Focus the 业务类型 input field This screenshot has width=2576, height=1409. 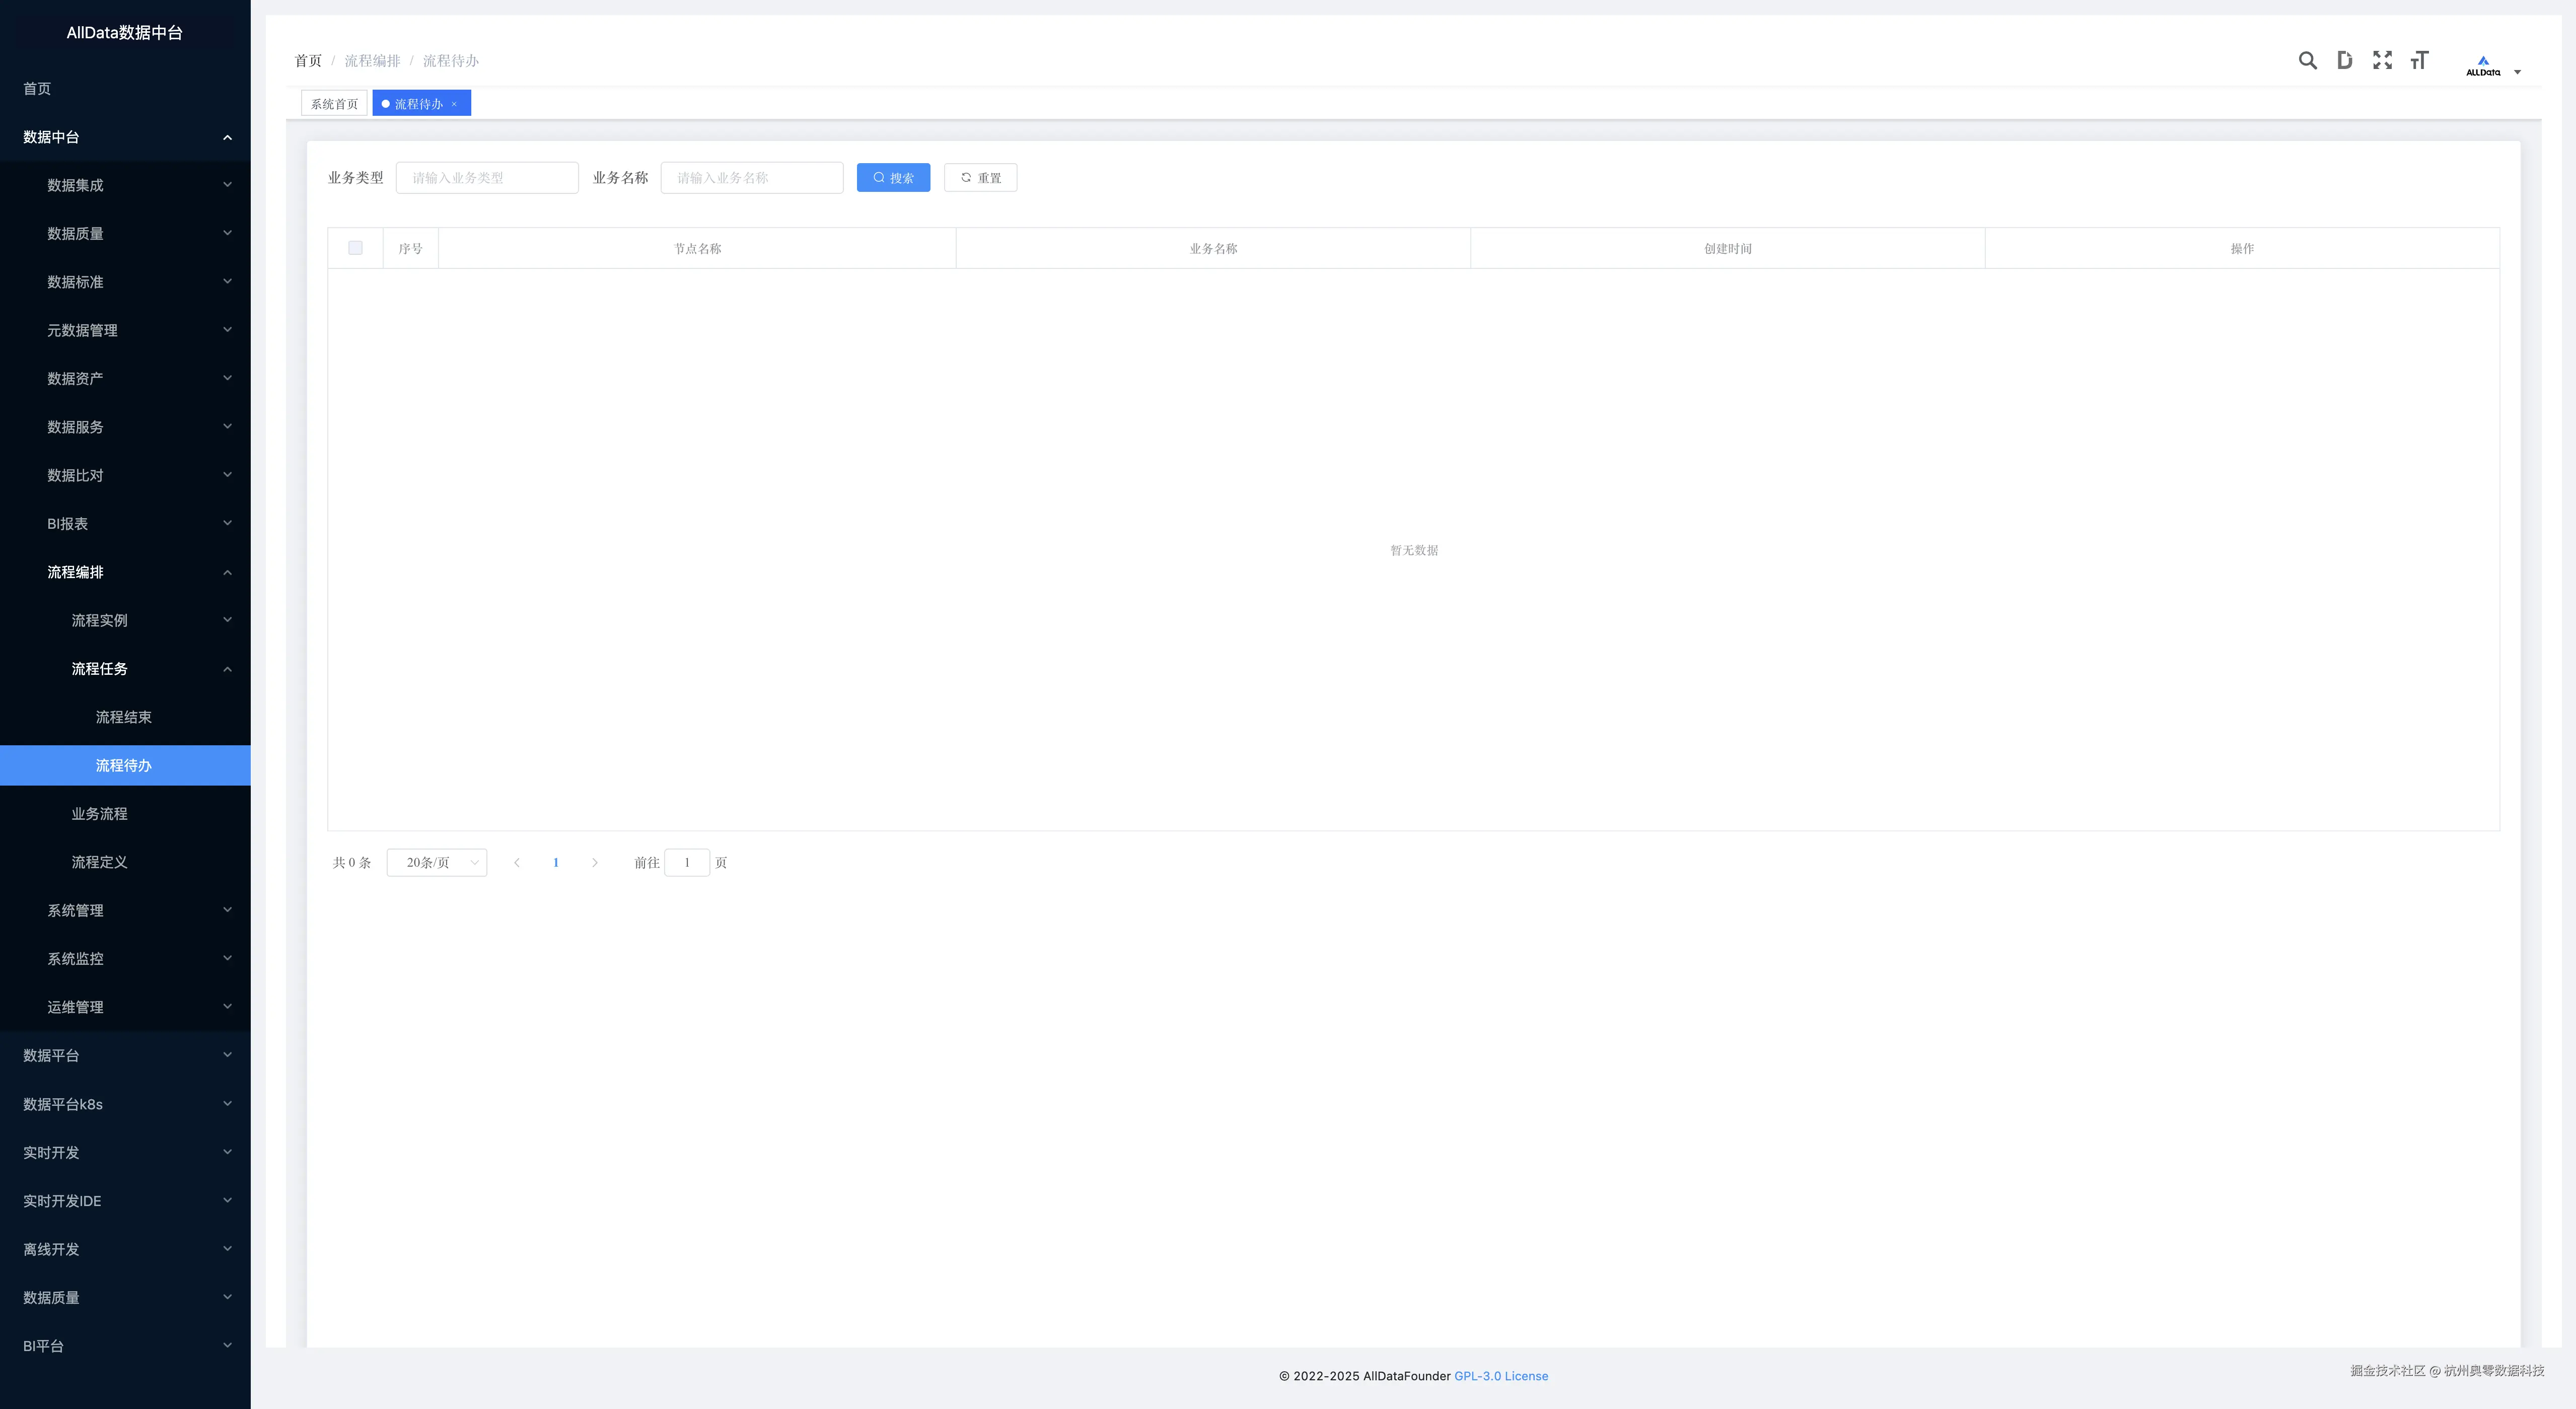click(x=487, y=178)
